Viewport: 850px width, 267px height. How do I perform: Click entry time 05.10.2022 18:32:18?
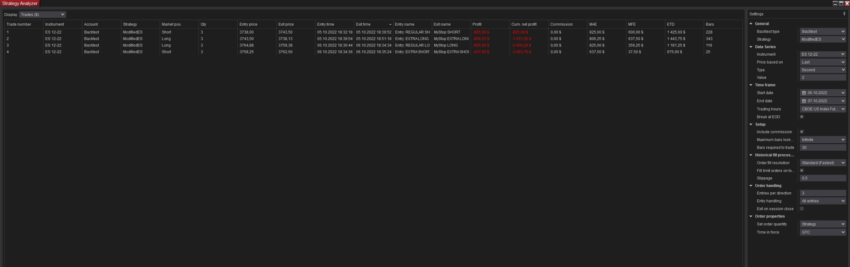click(x=335, y=32)
